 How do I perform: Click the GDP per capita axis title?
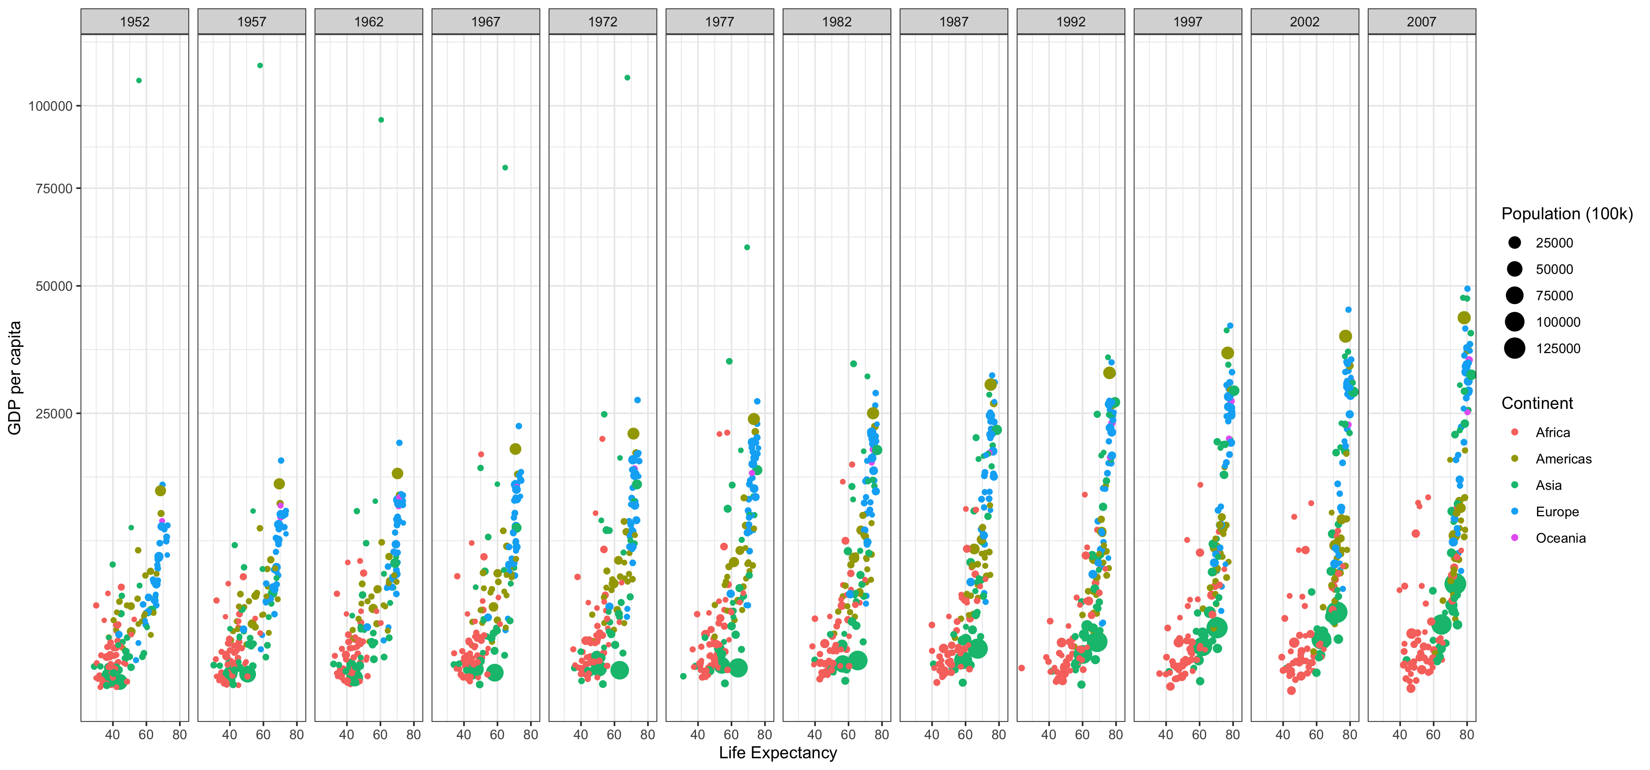tap(15, 378)
